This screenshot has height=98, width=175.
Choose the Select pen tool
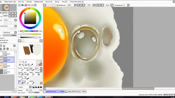click(32, 73)
